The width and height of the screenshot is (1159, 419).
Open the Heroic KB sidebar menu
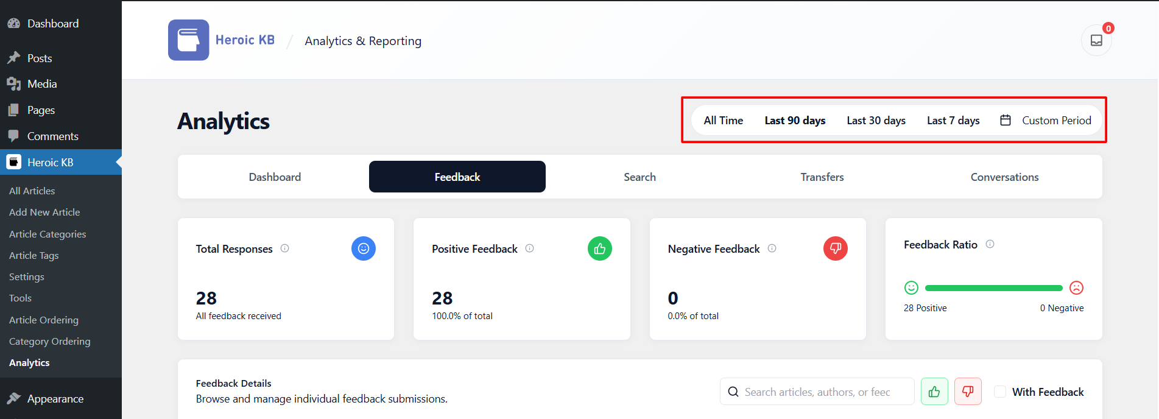(61, 162)
